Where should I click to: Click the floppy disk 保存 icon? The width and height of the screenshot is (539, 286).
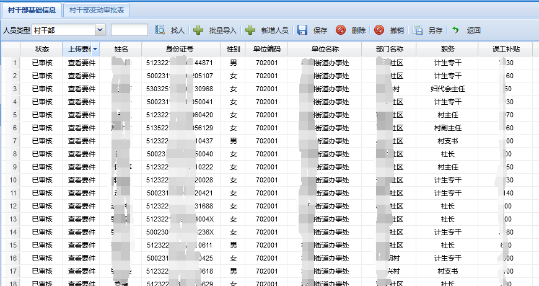point(302,30)
